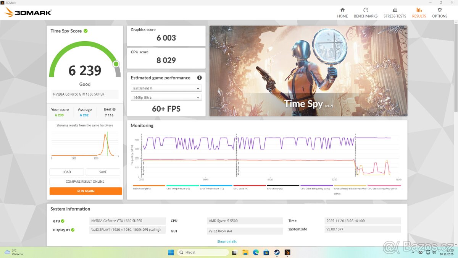Open the Home screen in 3DMark
Screen dimensions: 458x258
342,13
